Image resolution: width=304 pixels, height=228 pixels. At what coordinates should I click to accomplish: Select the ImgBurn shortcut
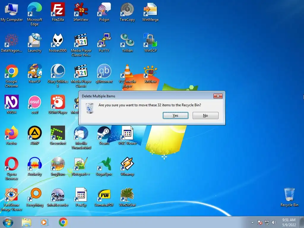tap(58, 166)
